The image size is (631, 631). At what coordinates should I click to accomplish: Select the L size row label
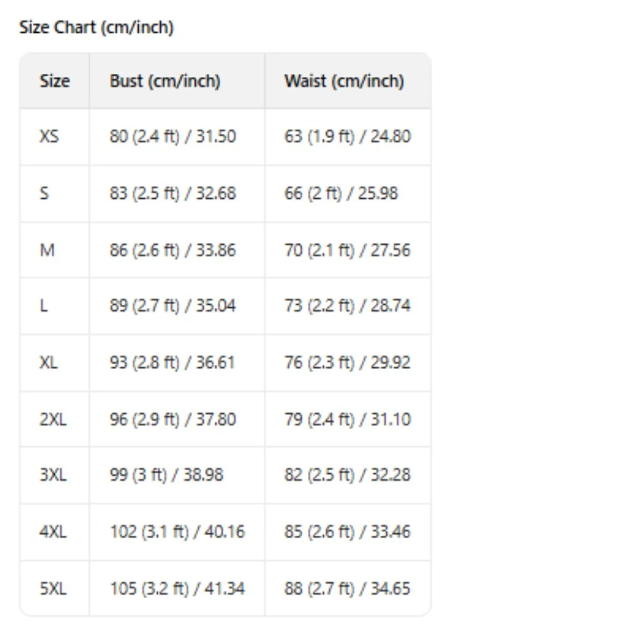click(x=44, y=306)
